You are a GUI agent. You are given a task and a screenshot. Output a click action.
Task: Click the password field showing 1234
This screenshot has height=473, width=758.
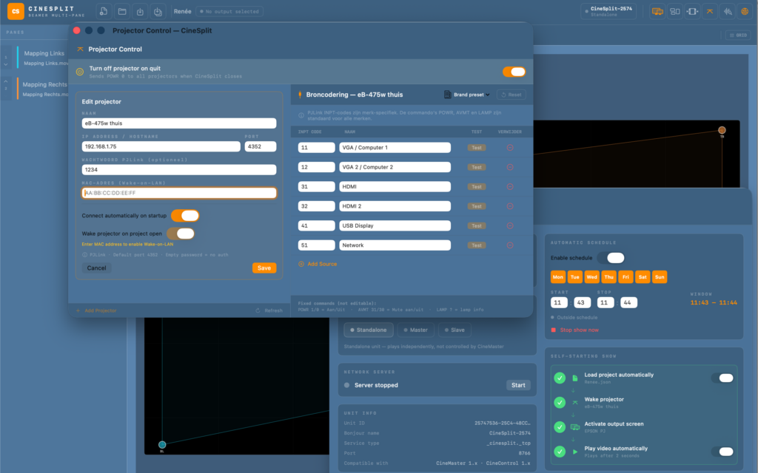coord(179,169)
